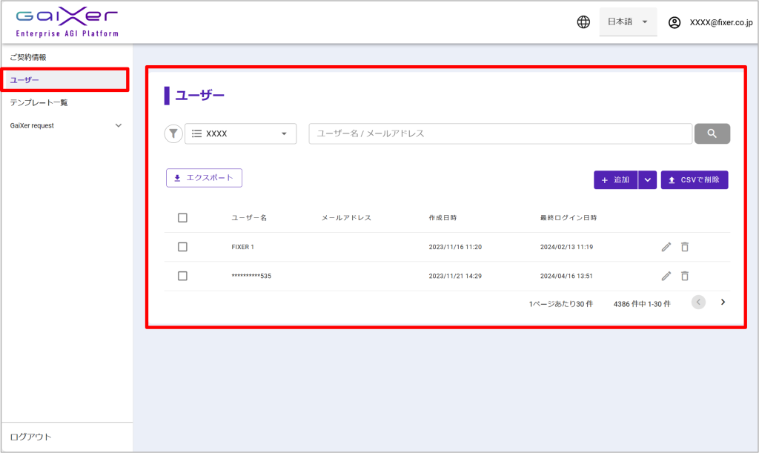Viewport: 759px width, 453px height.
Task: Expand the arrow beside 追加 button
Action: tap(648, 180)
